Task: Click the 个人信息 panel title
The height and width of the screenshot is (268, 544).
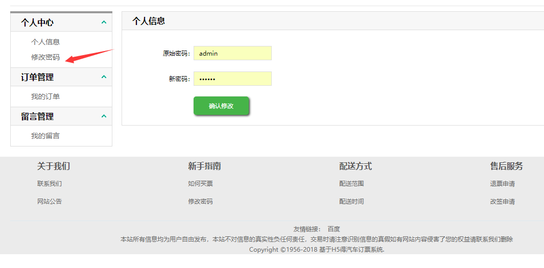Action: tap(149, 21)
